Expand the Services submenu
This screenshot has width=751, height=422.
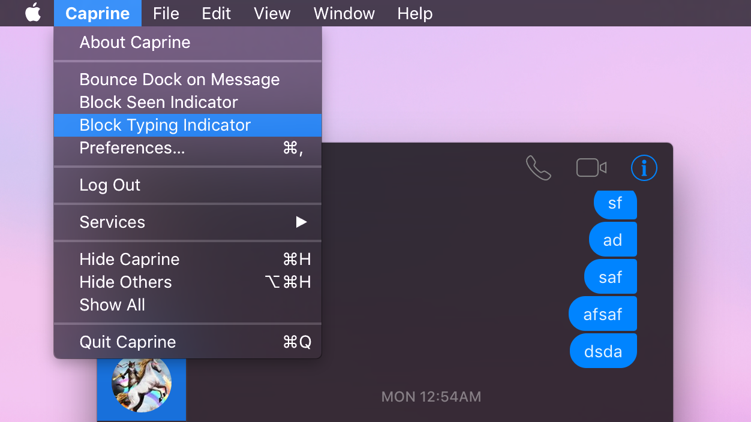tap(112, 222)
